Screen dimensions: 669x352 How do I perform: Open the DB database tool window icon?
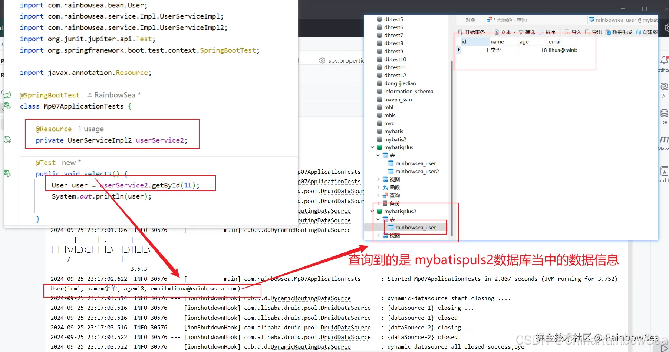pyautogui.click(x=664, y=113)
